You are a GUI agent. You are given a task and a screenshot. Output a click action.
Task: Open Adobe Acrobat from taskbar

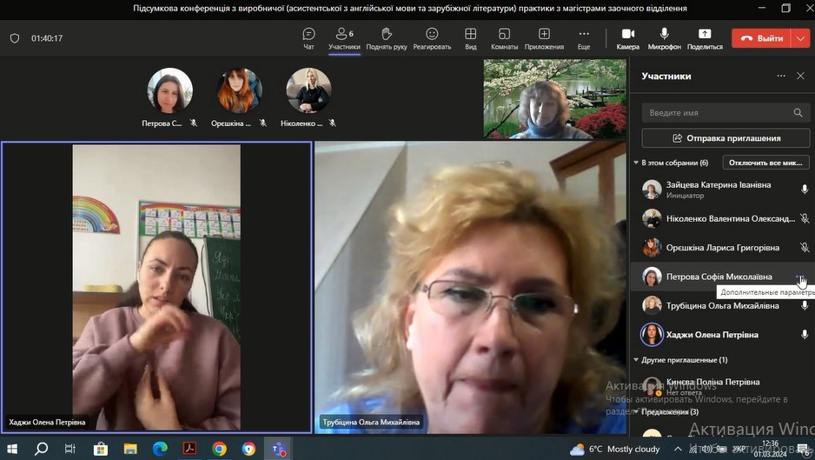click(189, 449)
